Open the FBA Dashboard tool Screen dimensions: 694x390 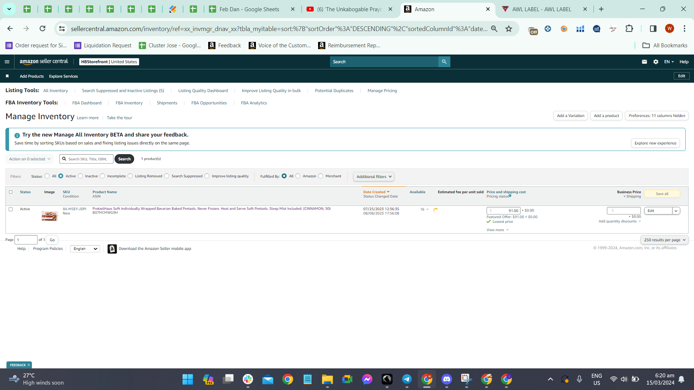coord(87,103)
